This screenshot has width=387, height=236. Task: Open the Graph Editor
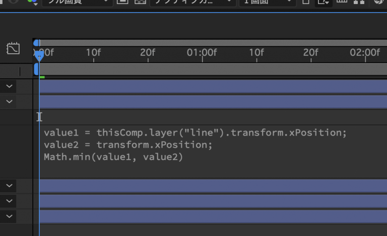(x=13, y=49)
